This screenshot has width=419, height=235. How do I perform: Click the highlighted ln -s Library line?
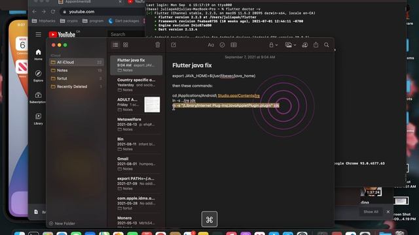(226, 106)
